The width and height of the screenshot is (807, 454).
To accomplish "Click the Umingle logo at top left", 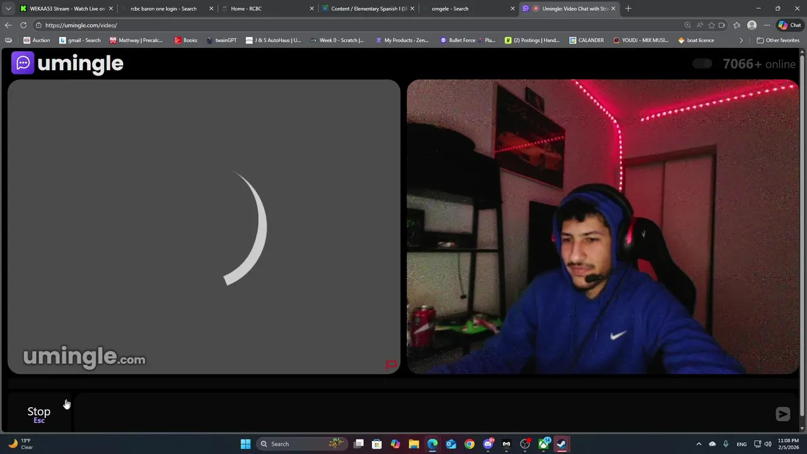I will (67, 63).
